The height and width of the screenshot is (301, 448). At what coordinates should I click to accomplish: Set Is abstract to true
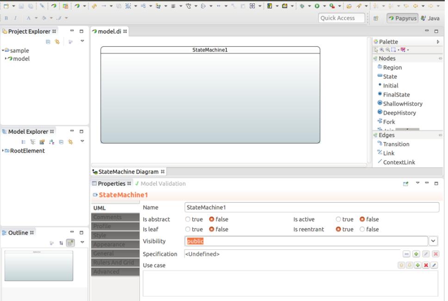pos(188,220)
